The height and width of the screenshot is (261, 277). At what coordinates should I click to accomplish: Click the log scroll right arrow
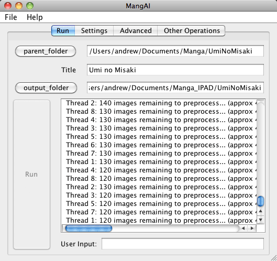click(x=252, y=229)
